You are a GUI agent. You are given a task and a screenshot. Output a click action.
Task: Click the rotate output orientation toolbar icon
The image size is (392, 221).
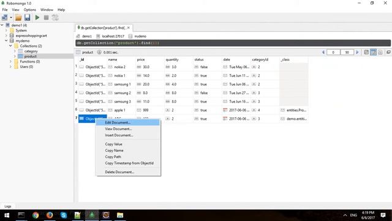click(55, 18)
